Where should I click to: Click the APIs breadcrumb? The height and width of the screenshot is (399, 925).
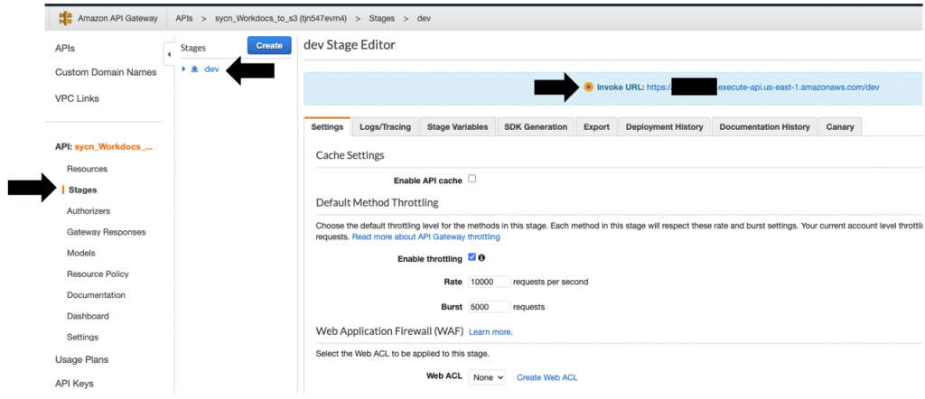point(183,18)
